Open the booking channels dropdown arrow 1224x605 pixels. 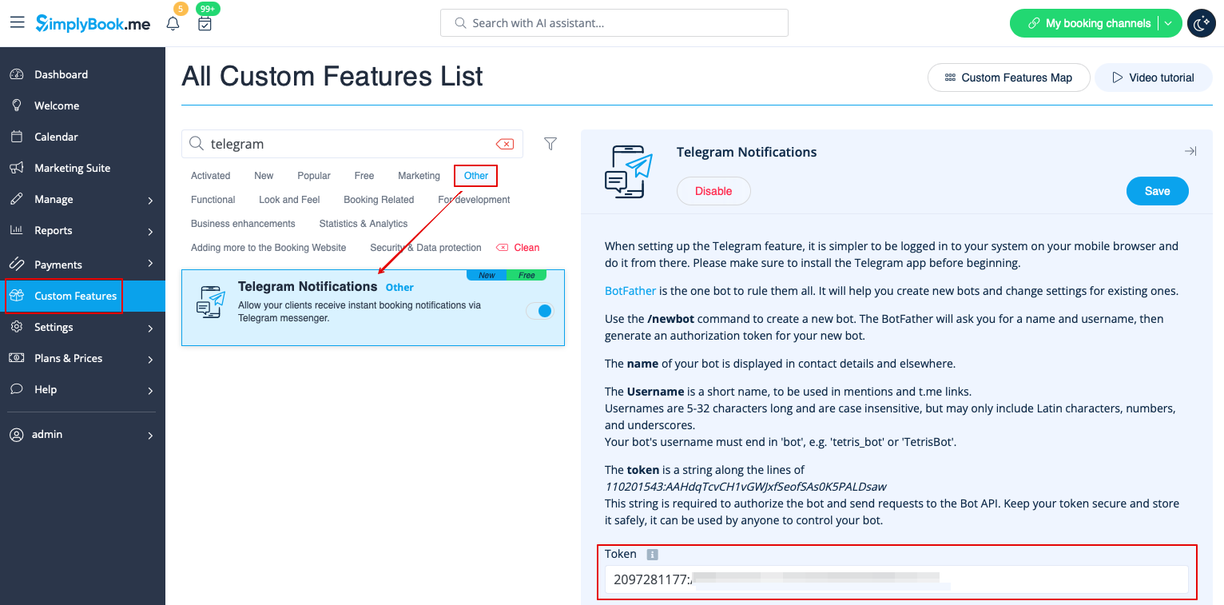(x=1168, y=23)
